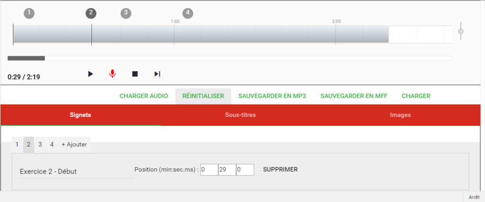Image resolution: width=485 pixels, height=202 pixels.
Task: Open the Images tab
Action: (400, 115)
